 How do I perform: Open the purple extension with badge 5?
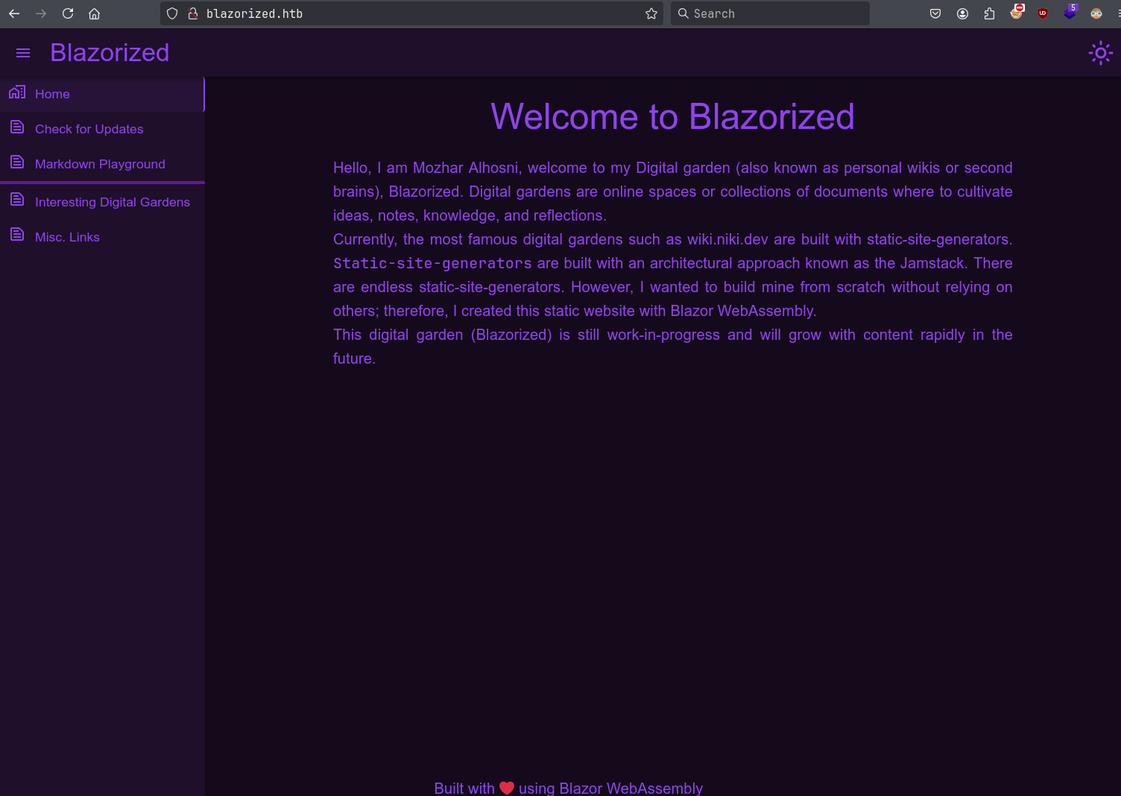1070,12
